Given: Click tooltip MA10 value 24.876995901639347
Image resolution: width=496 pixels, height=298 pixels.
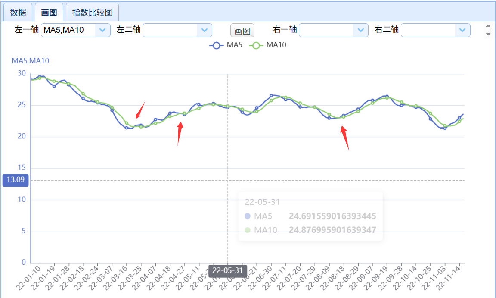Looking at the screenshot, I should click(x=332, y=230).
